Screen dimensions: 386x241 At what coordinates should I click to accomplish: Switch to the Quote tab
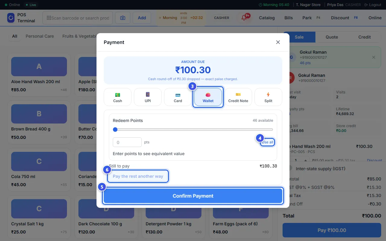(332, 37)
